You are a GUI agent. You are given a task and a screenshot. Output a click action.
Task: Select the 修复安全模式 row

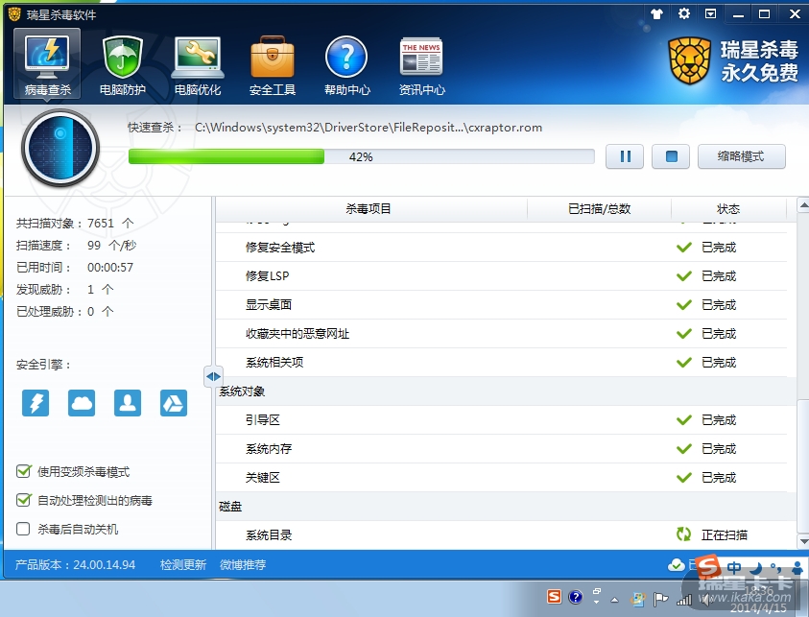pyautogui.click(x=501, y=248)
